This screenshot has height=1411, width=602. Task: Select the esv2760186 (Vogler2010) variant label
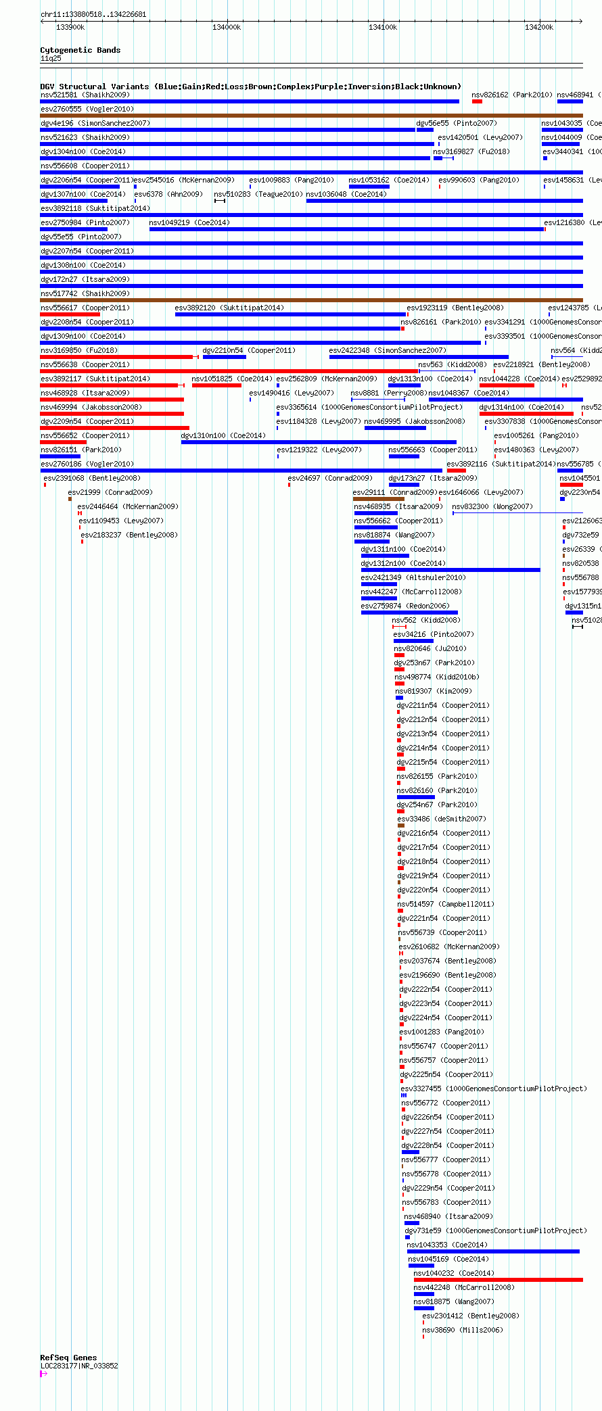pos(87,464)
